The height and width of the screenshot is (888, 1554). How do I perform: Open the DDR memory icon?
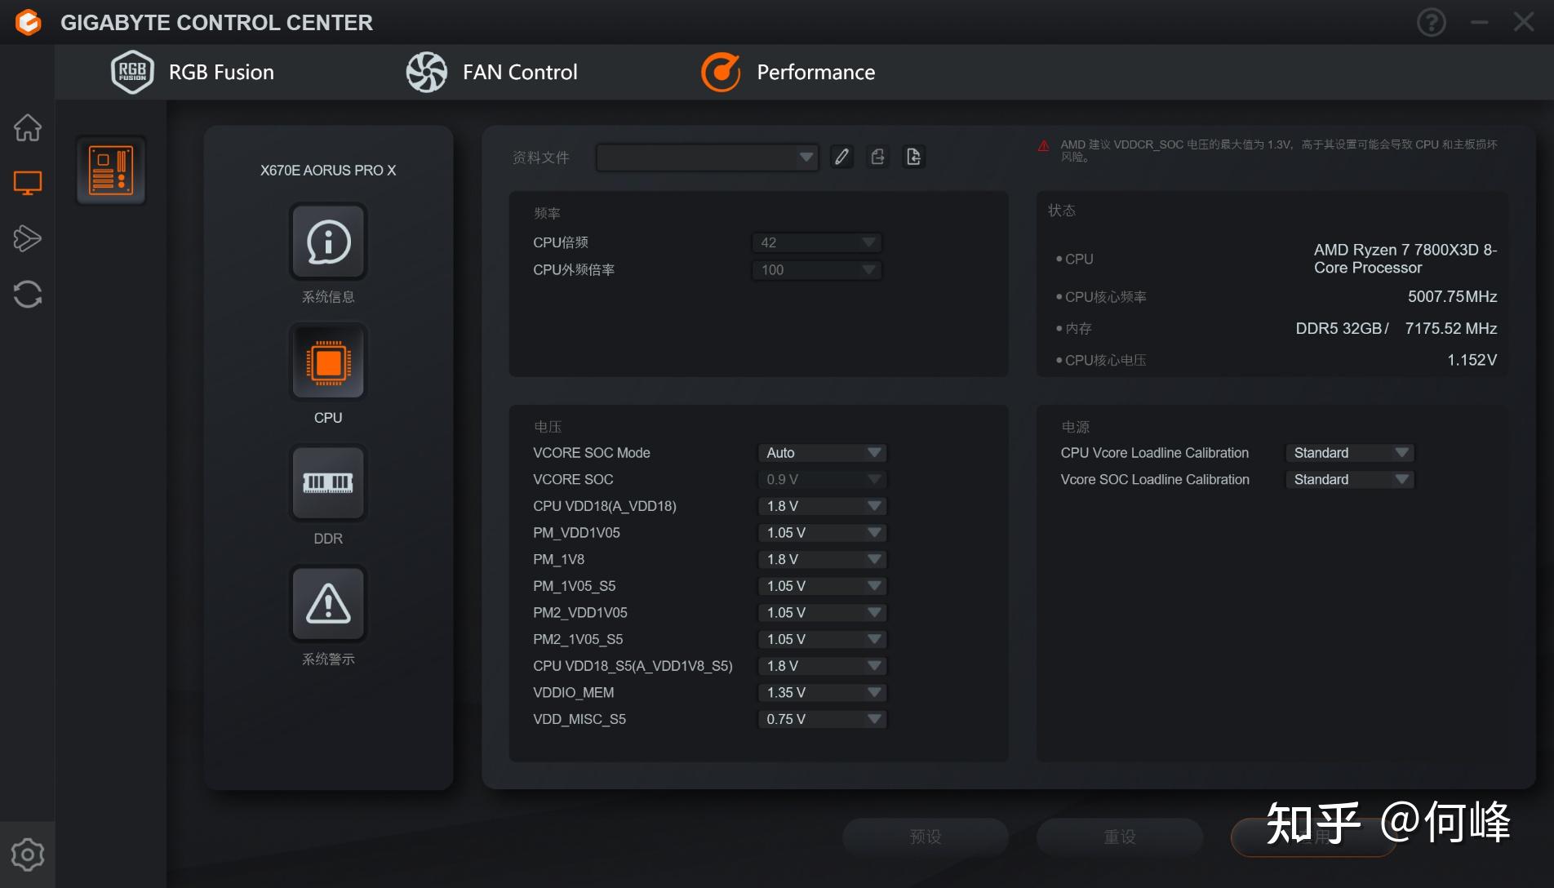[328, 482]
